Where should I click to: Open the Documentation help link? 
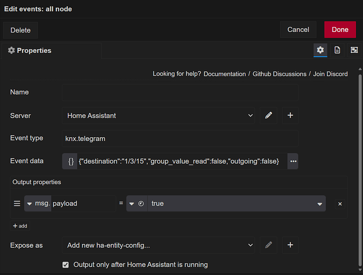click(x=225, y=74)
